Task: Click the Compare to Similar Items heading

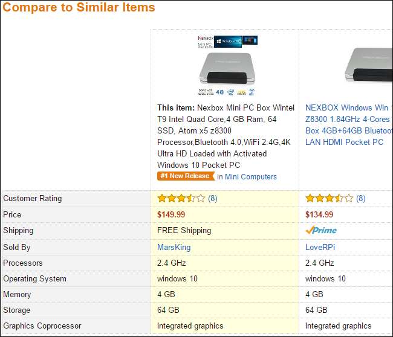Action: [79, 8]
